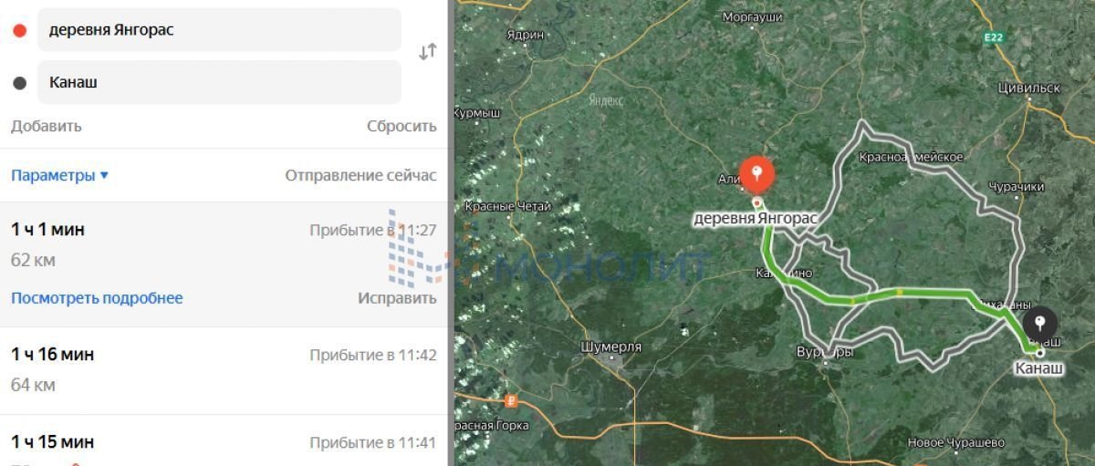Viewport: 1095px width, 466px height.
Task: Click the red Янгорас map pin
Action: 756,173
